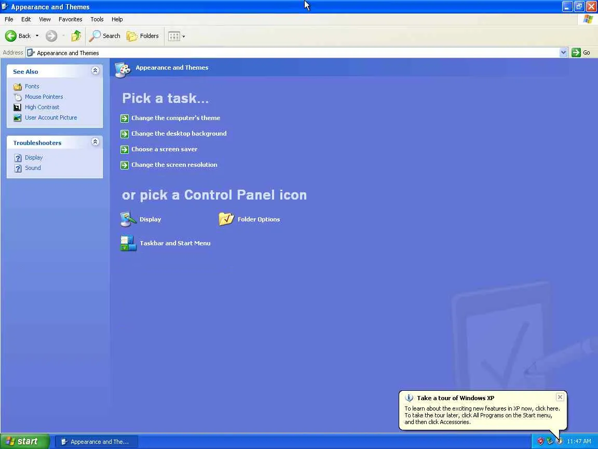The height and width of the screenshot is (449, 598).
Task: Click the taskbar clock
Action: [x=579, y=441]
